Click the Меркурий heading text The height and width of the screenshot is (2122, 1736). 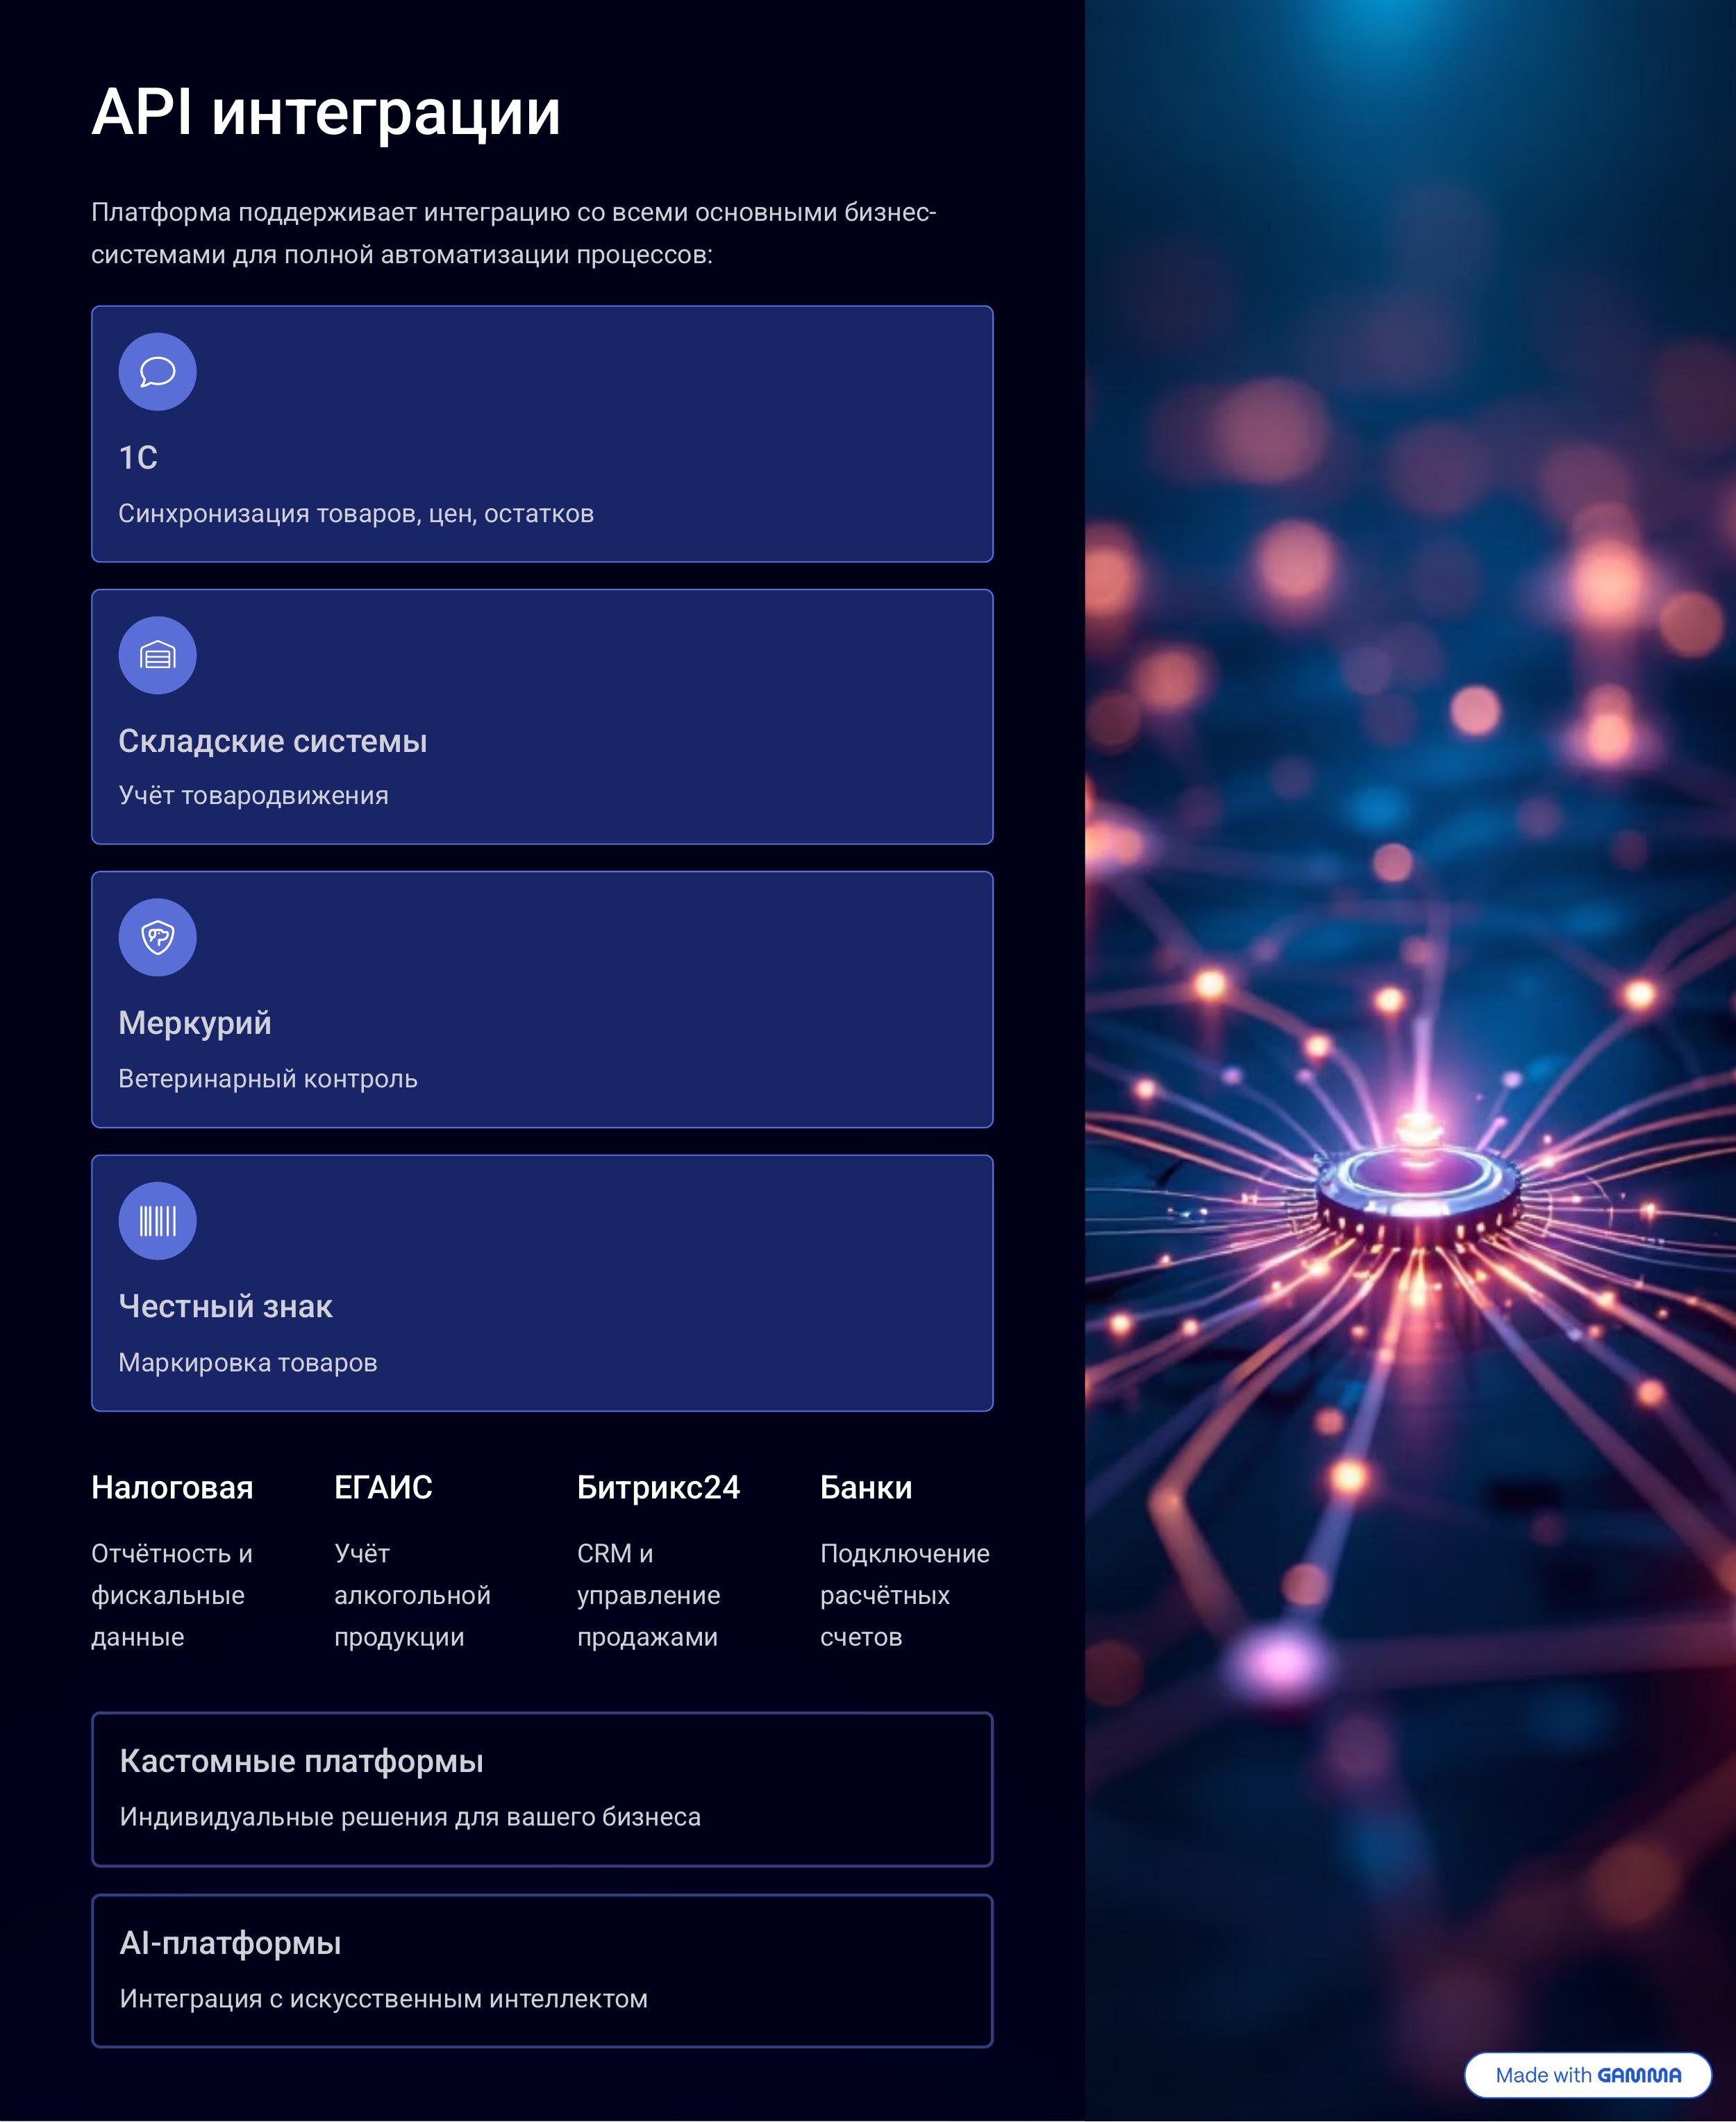(195, 1023)
